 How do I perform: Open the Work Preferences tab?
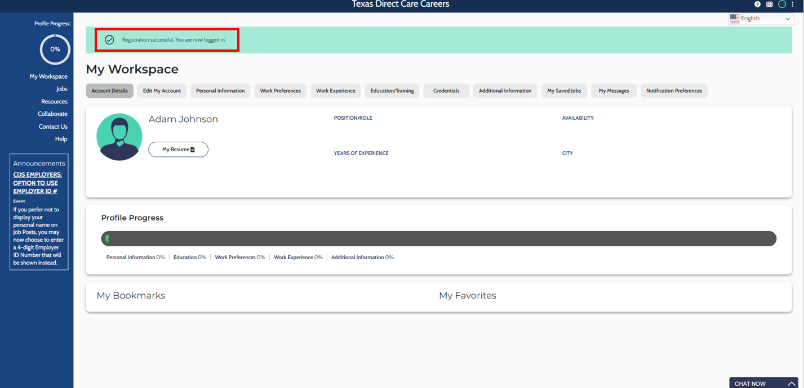pos(280,91)
